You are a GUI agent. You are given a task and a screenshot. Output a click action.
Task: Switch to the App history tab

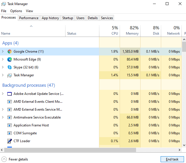click(x=50, y=18)
